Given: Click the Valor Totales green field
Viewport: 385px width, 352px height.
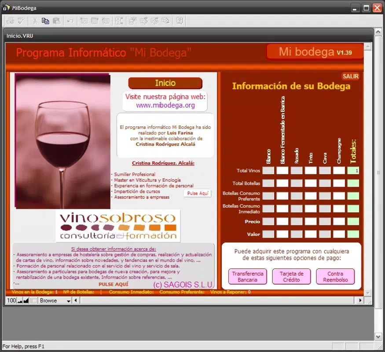Looking at the screenshot, I should click(x=353, y=234).
